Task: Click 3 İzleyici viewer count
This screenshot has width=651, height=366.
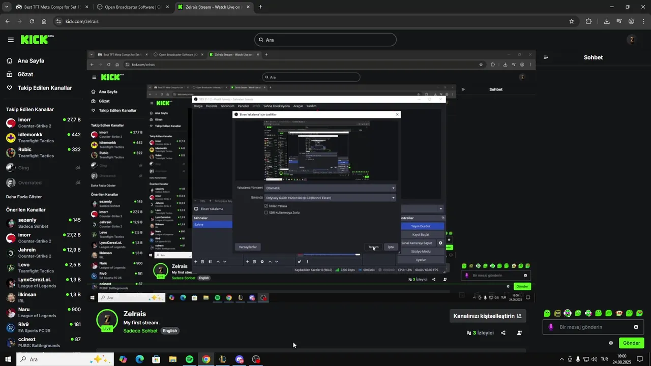Action: pyautogui.click(x=480, y=333)
